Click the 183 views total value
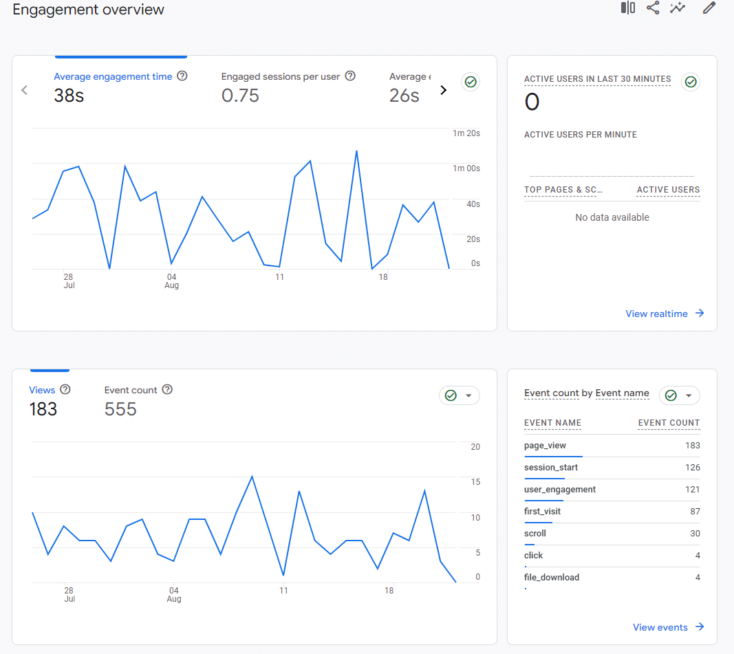 tap(43, 409)
